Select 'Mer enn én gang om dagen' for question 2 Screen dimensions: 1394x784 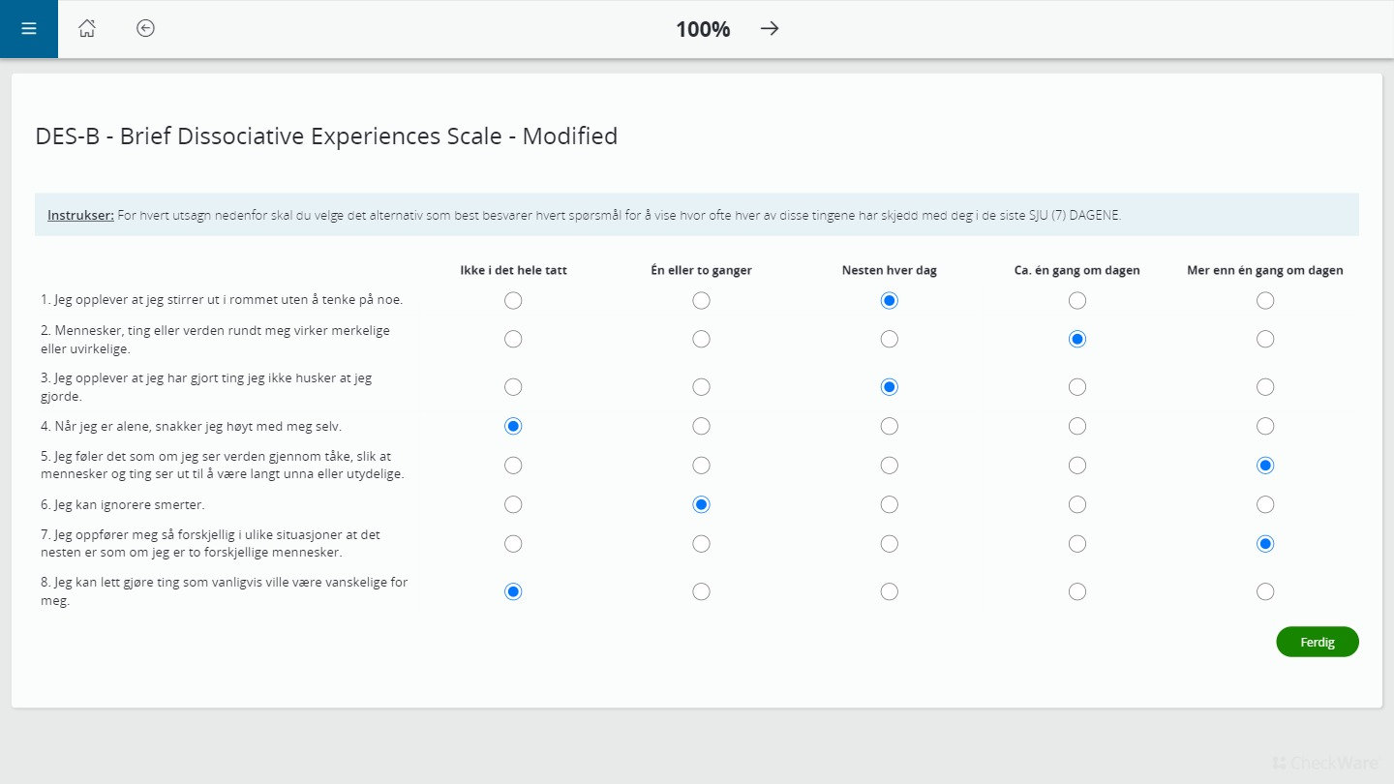coord(1265,339)
